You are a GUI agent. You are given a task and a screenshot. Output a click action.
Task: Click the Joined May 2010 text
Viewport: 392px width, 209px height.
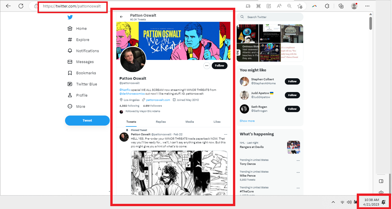point(188,100)
